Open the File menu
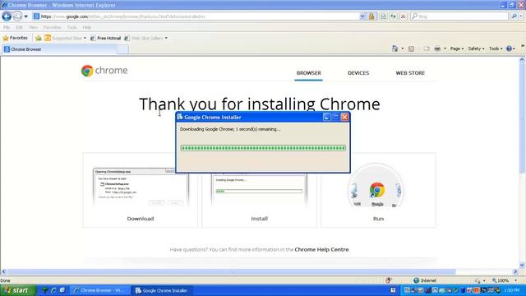Viewport: 526px width, 296px height. [7, 27]
